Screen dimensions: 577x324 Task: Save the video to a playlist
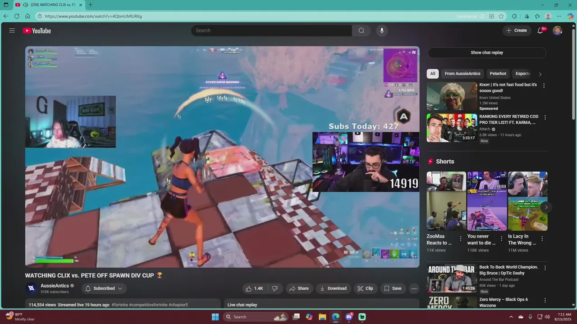point(392,288)
